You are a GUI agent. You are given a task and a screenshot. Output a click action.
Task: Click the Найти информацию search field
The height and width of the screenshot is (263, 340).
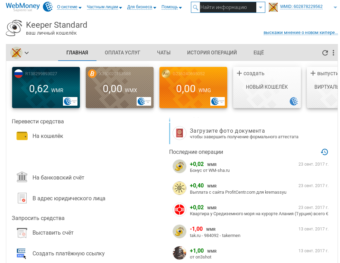pos(228,7)
